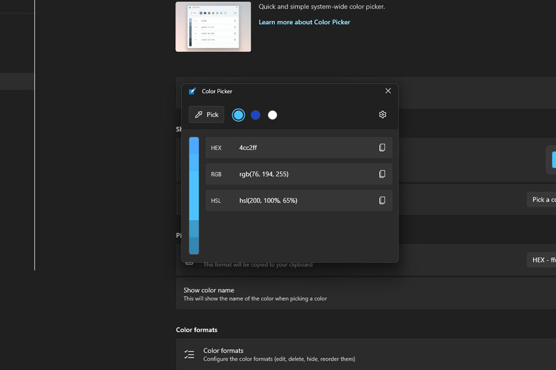Click the Color formats configure icon
The width and height of the screenshot is (556, 370).
pos(190,353)
